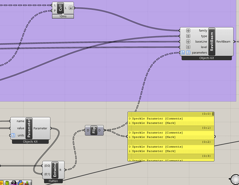The width and height of the screenshot is (239, 185).
Task: Select the RevitBeam component name bar
Action: coord(212,41)
